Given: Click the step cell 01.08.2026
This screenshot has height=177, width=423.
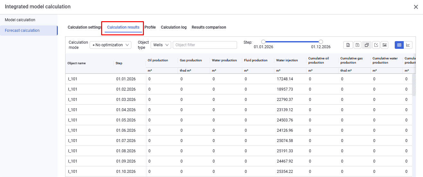Looking at the screenshot, I should (x=126, y=151).
